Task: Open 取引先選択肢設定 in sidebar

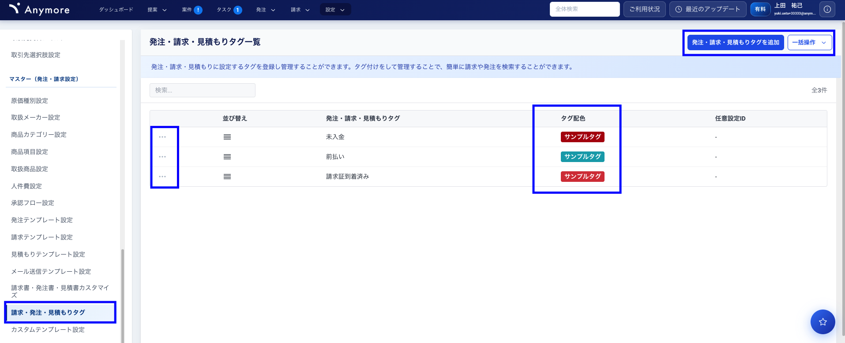Action: 36,55
